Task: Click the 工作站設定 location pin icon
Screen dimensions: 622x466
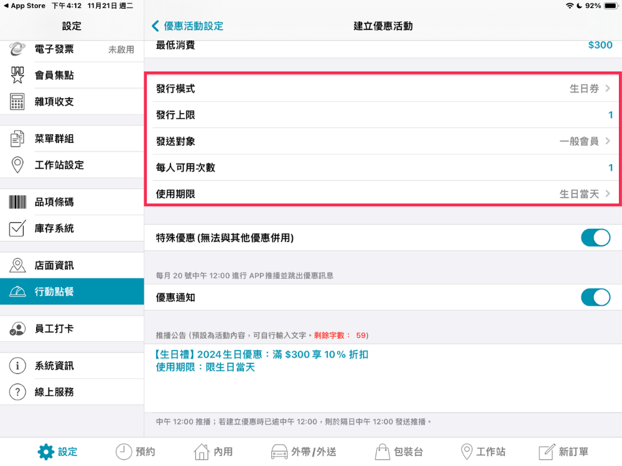Action: coord(17,165)
